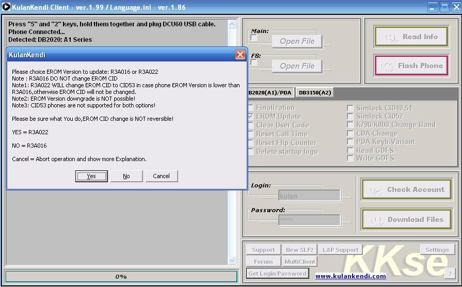462x287 pixels.
Task: Choose No to update to R3A016
Action: [x=126, y=176]
